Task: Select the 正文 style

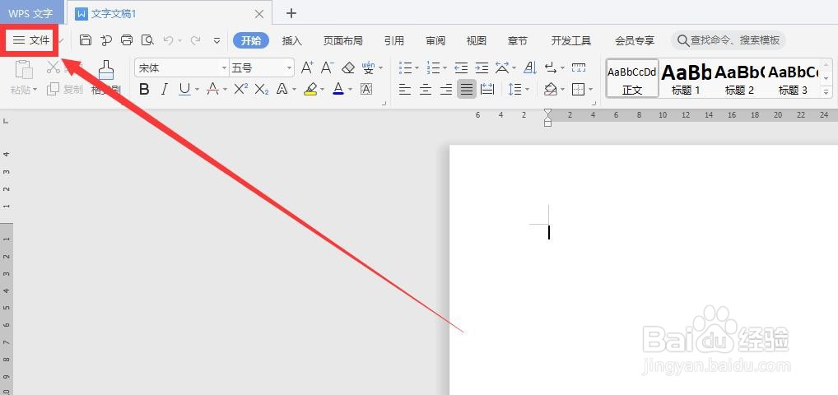Action: (x=631, y=78)
